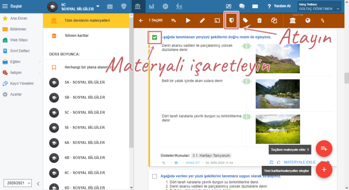This screenshot has width=349, height=190.
Task: Open the second question title link
Action: [x=221, y=176]
